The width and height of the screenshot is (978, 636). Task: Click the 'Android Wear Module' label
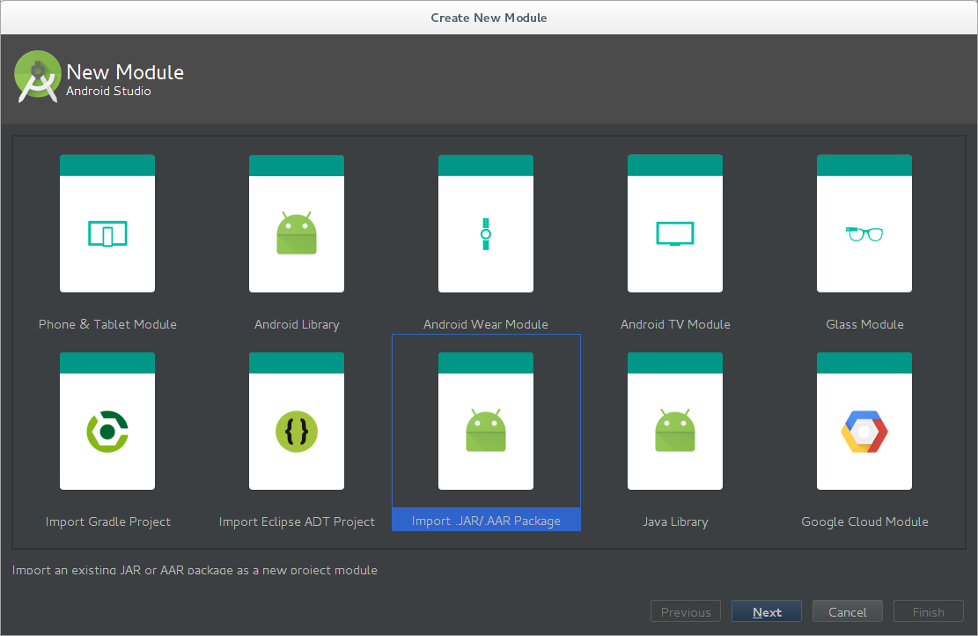tap(486, 324)
